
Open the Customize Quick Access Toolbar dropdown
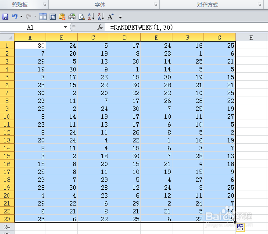[x=120, y=17]
